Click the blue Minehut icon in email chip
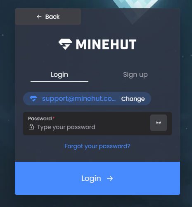The width and height of the screenshot is (192, 207). point(33,99)
